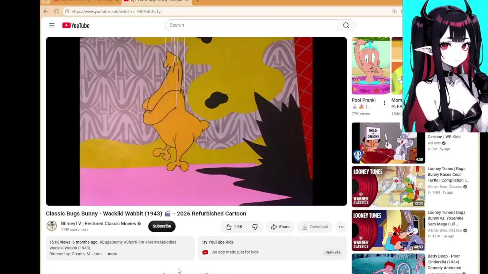Image resolution: width=488 pixels, height=274 pixels.
Task: Click the Bugs Bunny Races Cecil Turtle title
Action: (448, 175)
